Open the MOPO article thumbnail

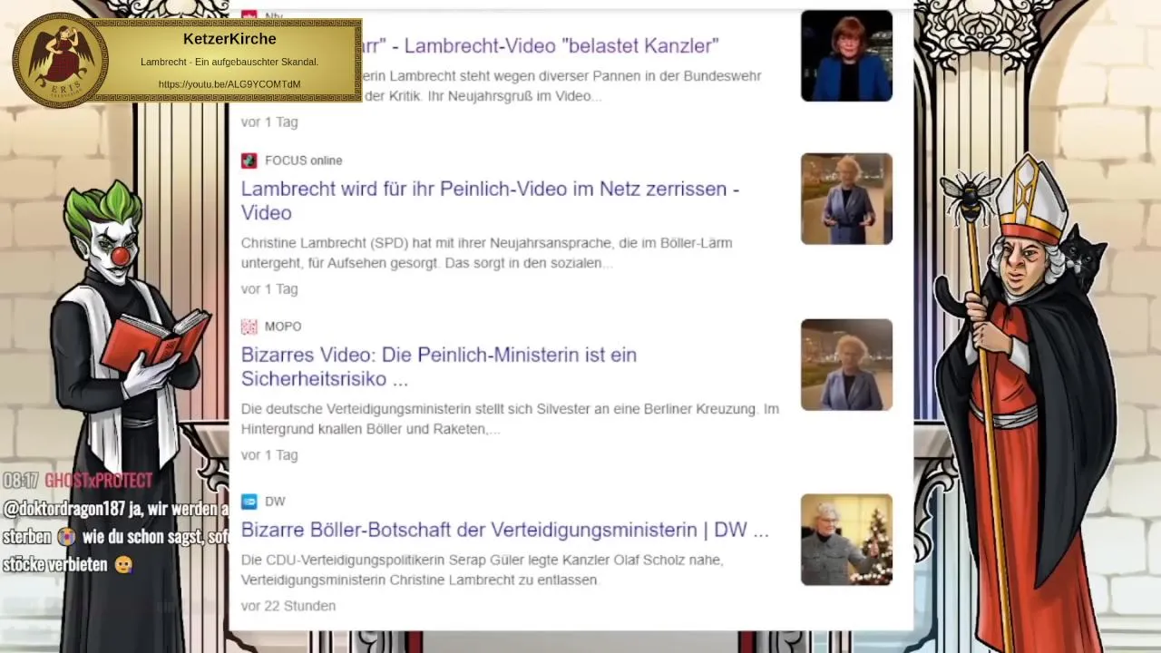pyautogui.click(x=846, y=365)
